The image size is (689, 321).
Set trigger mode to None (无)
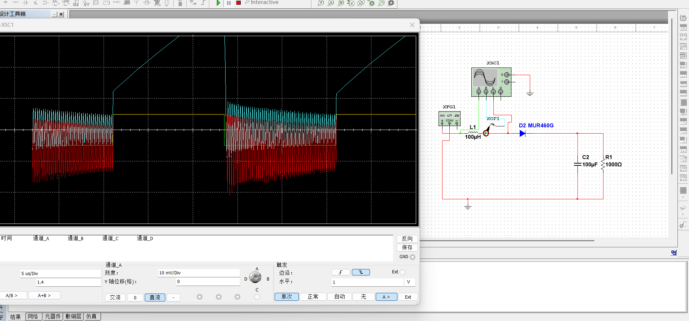pos(363,296)
